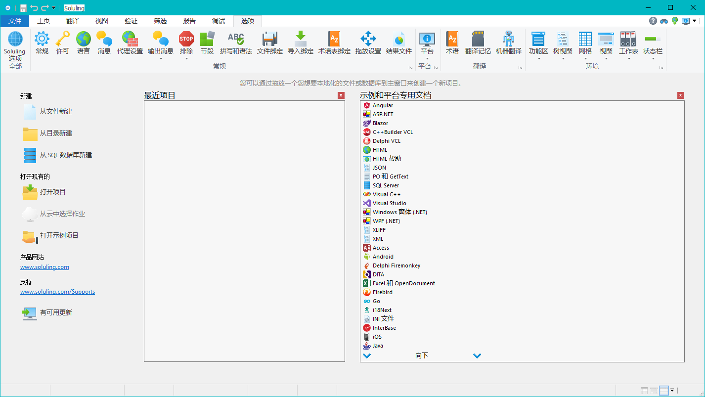
Task: Switch to the 主页 tab
Action: [x=44, y=21]
